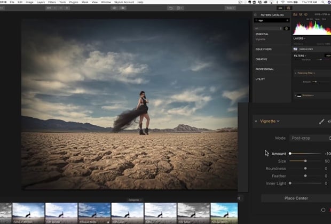This screenshot has width=331, height=224.
Task: Open the Skylum Account menu
Action: (124, 2)
